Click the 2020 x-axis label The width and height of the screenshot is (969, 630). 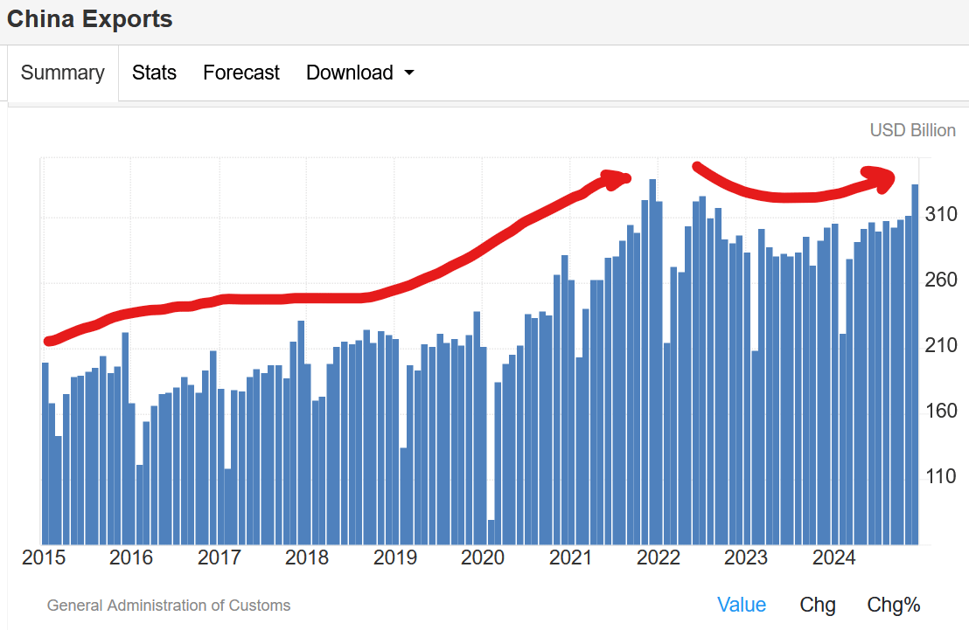(483, 557)
